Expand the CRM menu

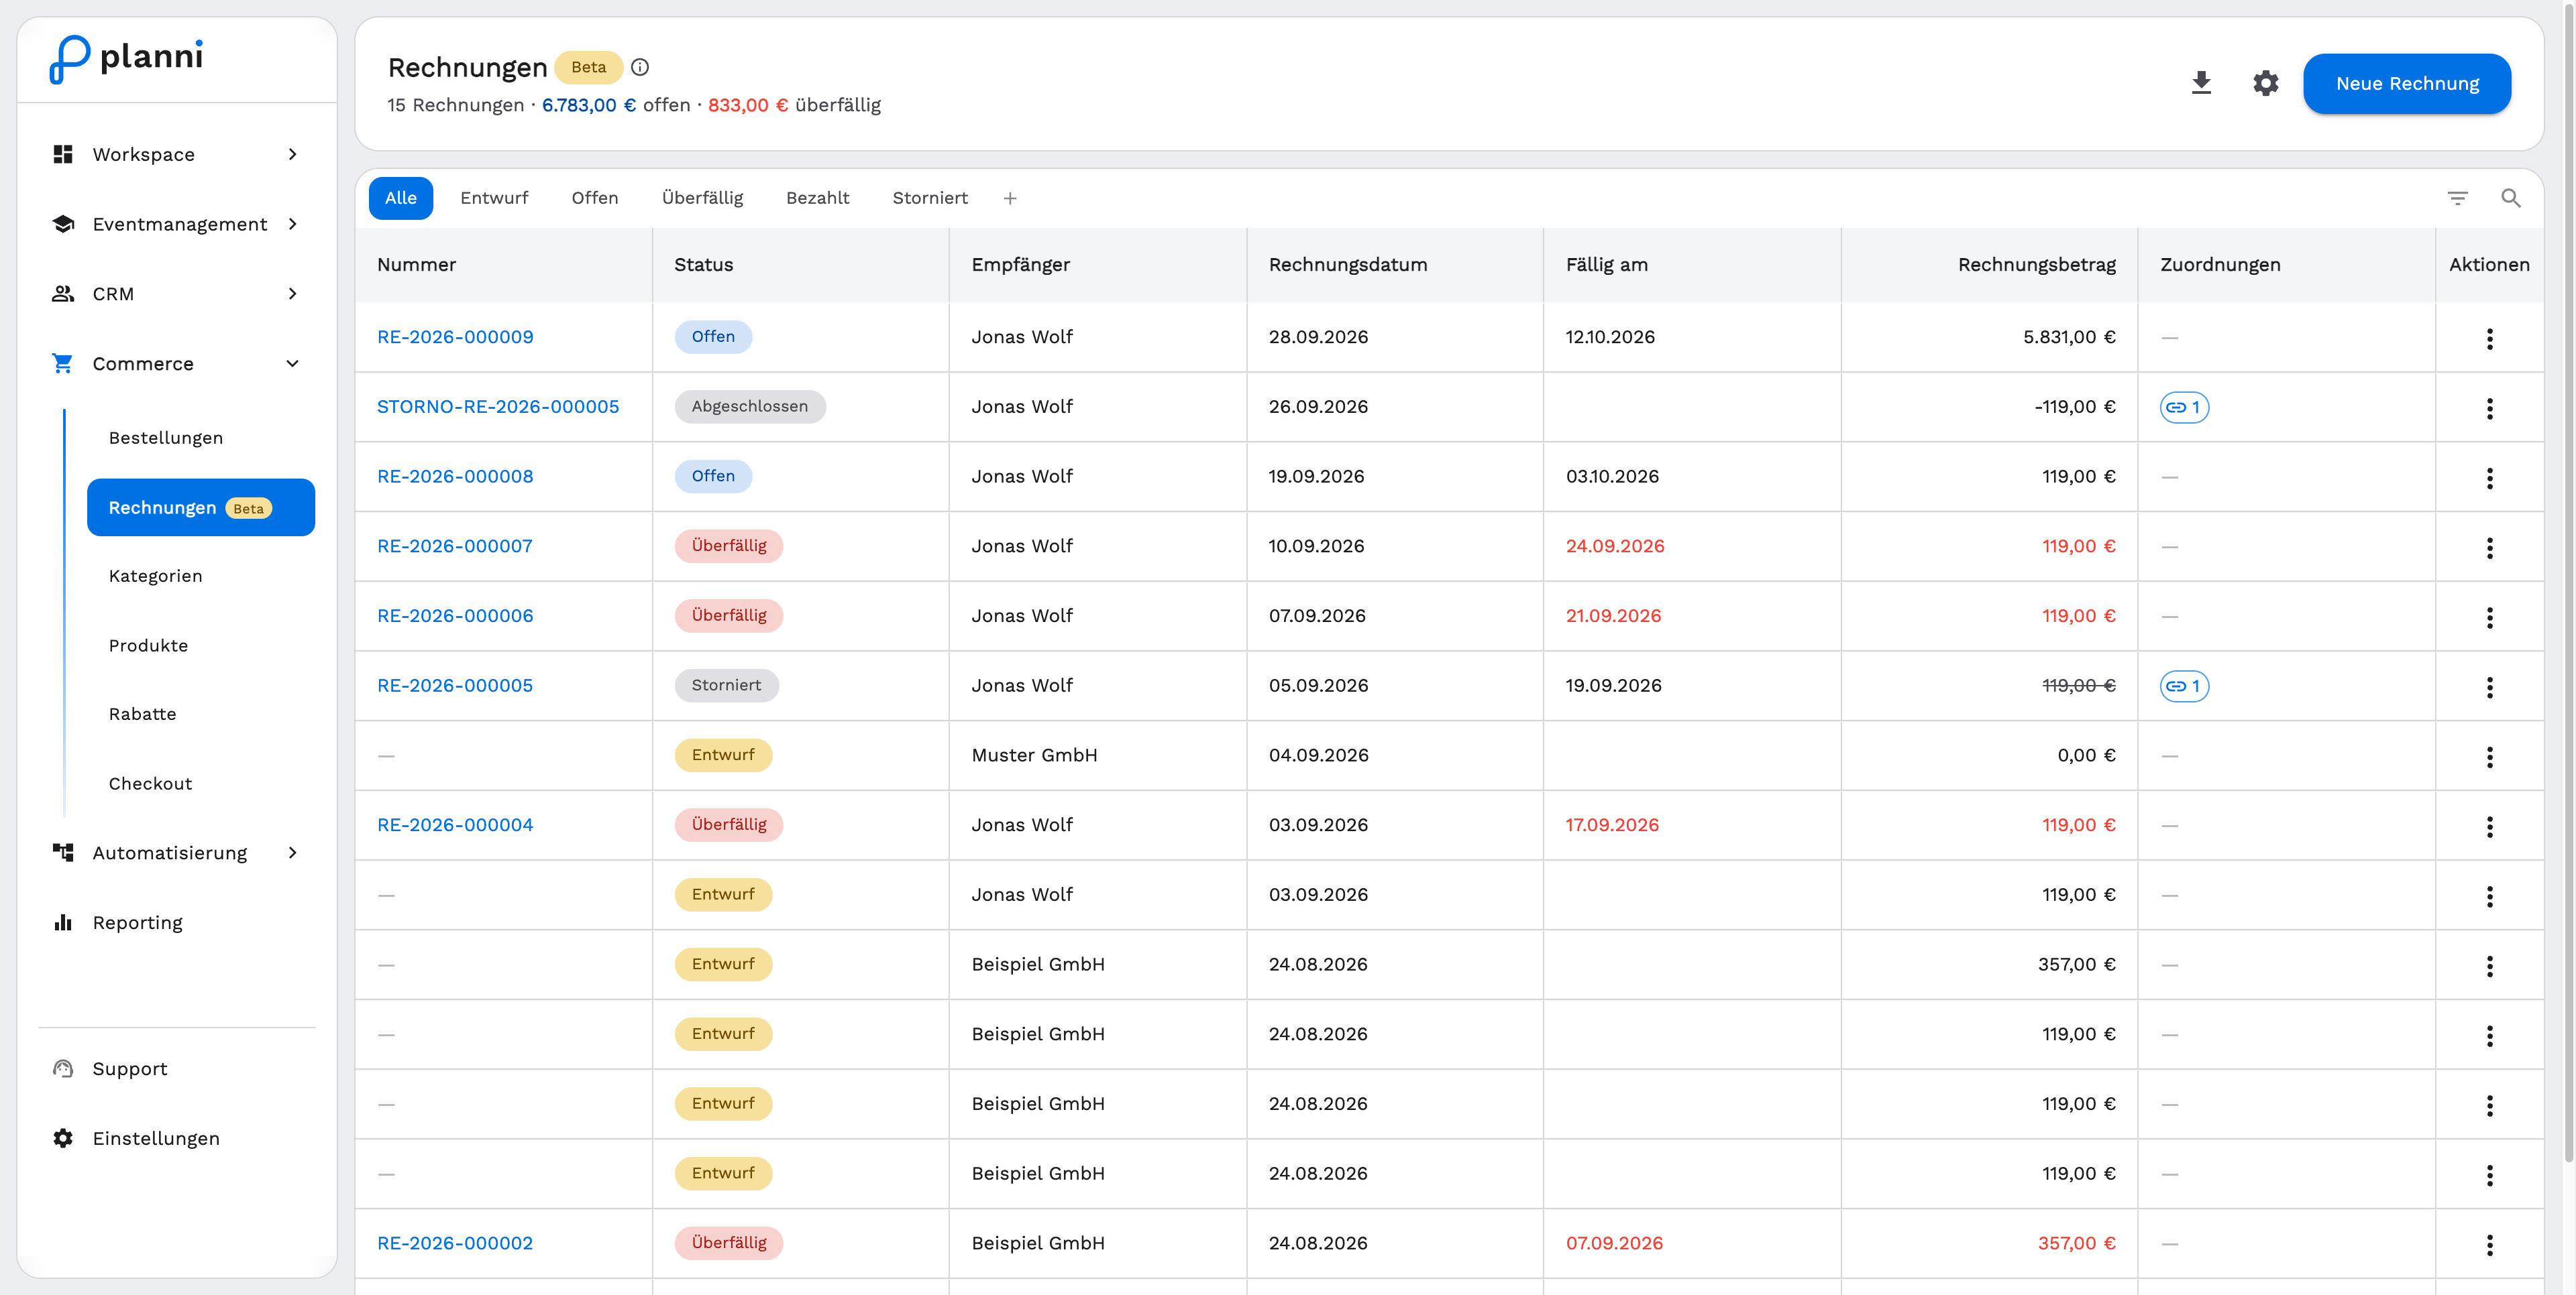[176, 294]
